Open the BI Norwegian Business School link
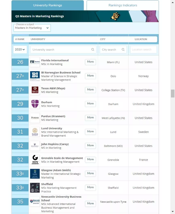Image resolution: width=175 pixels, height=214 pixels. (x=61, y=72)
